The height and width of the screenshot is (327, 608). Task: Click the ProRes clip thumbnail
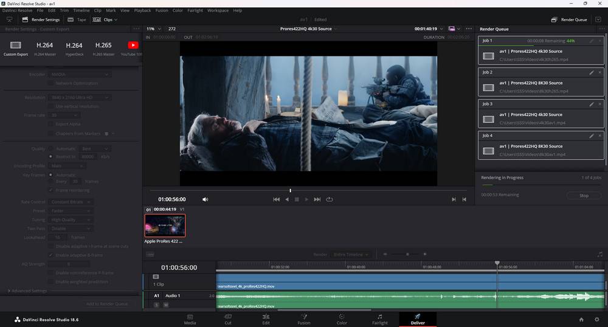click(165, 225)
